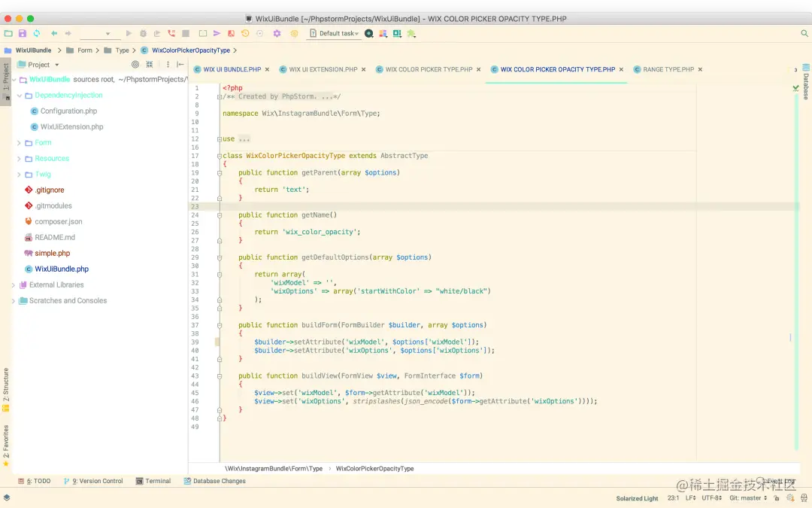
Task: Open the Terminal tool window button
Action: [153, 481]
